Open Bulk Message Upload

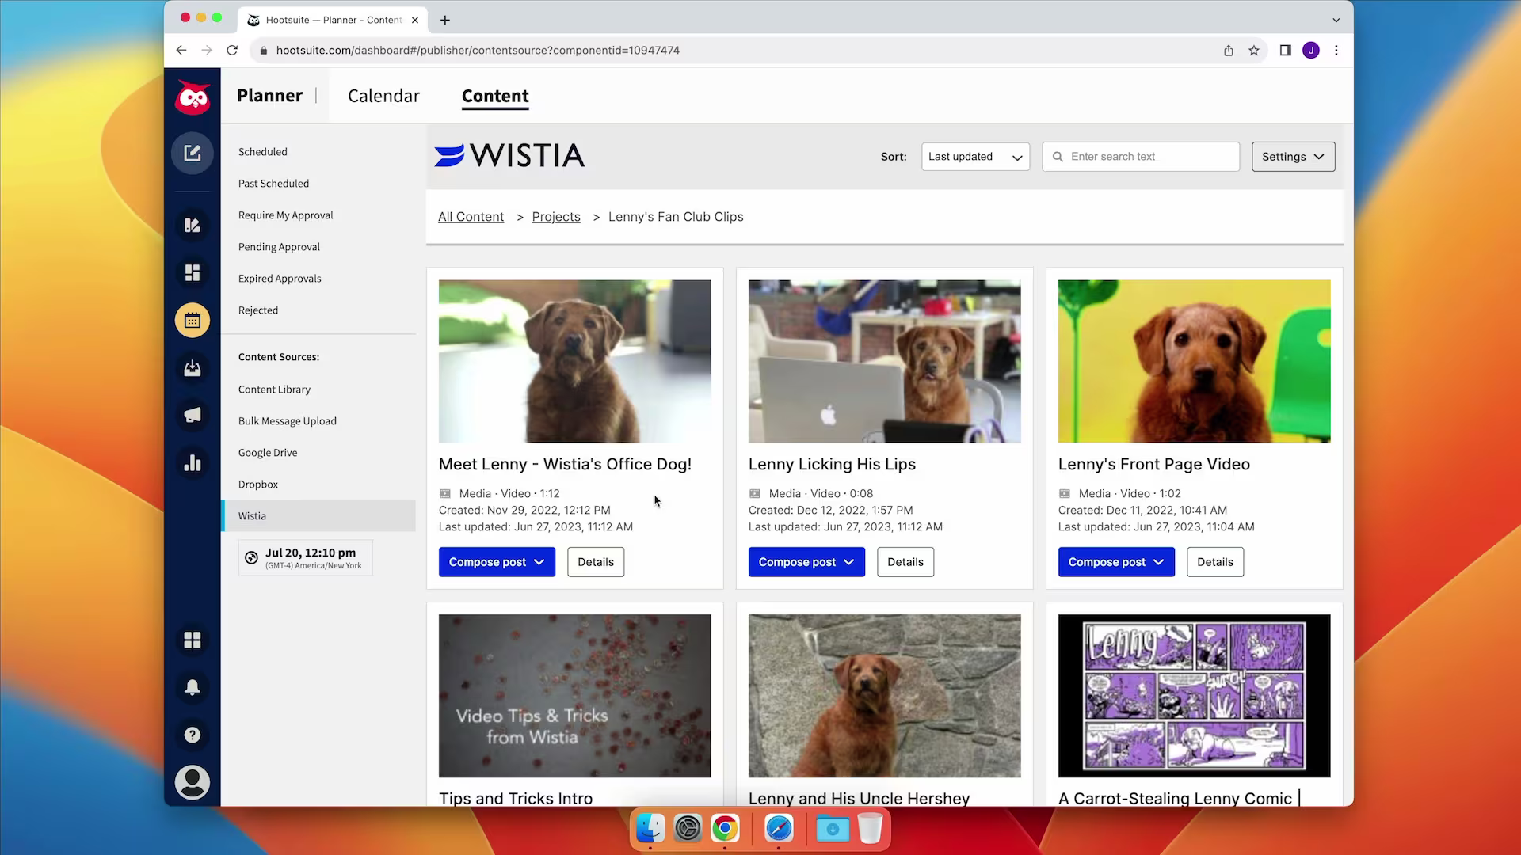click(x=288, y=421)
